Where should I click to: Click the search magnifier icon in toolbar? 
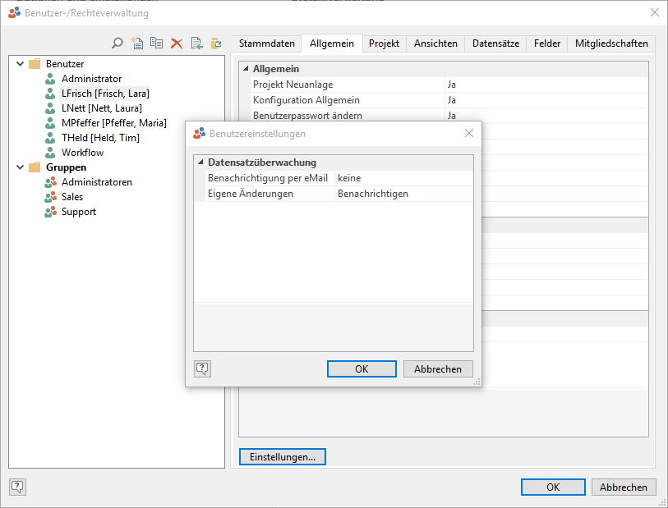(117, 43)
